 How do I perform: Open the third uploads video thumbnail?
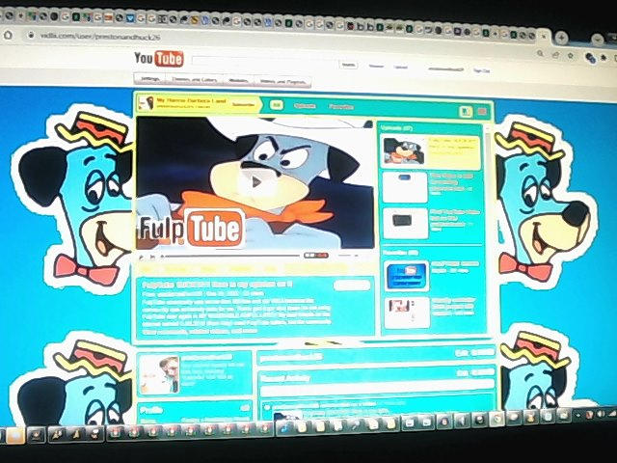pos(405,223)
